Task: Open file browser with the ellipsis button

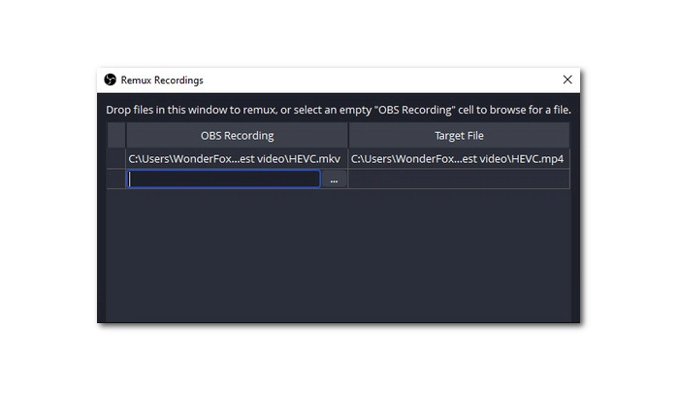Action: coord(334,180)
